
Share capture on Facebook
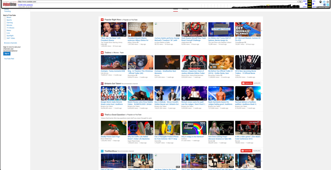tap(324, 5)
